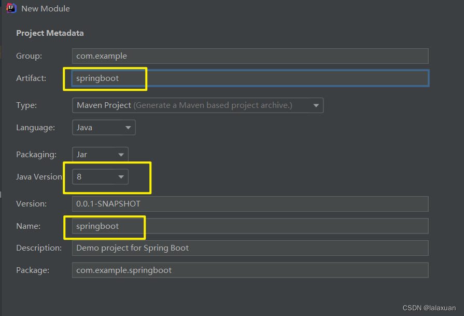Click the Artifact: label
This screenshot has width=464, height=316.
[x=31, y=78]
